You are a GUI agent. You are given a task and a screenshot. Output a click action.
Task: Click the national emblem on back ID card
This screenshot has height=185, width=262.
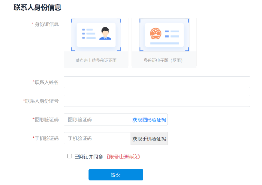pyautogui.click(x=155, y=34)
